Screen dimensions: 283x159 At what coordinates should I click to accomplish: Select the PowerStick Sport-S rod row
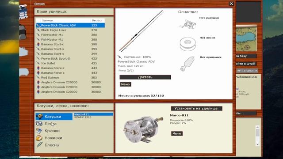coord(70,59)
